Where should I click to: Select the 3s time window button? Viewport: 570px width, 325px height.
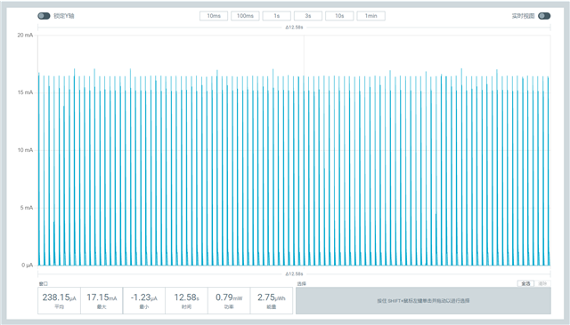click(x=308, y=16)
